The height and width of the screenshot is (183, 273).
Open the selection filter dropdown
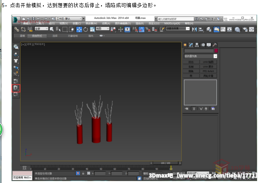41,29
